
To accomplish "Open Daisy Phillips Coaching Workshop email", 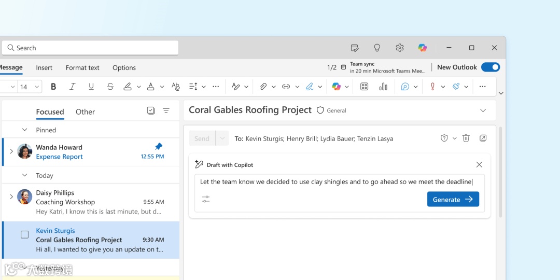I will pyautogui.click(x=91, y=202).
